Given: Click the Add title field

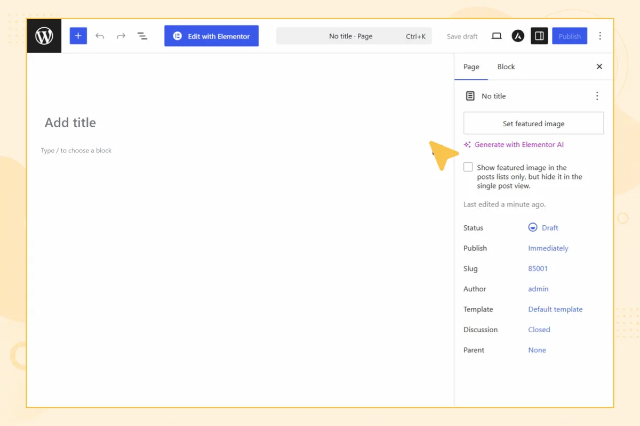Looking at the screenshot, I should (x=70, y=122).
